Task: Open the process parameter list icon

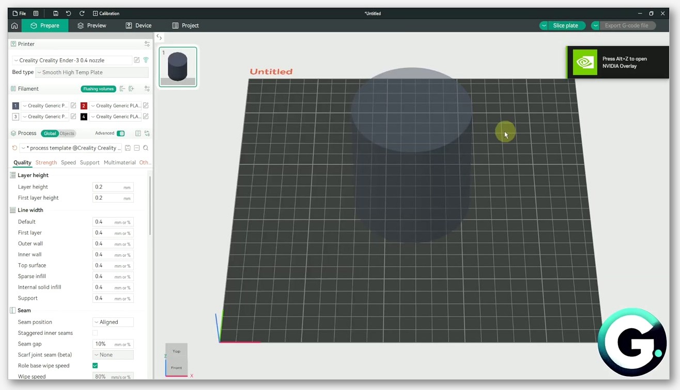Action: coord(138,133)
